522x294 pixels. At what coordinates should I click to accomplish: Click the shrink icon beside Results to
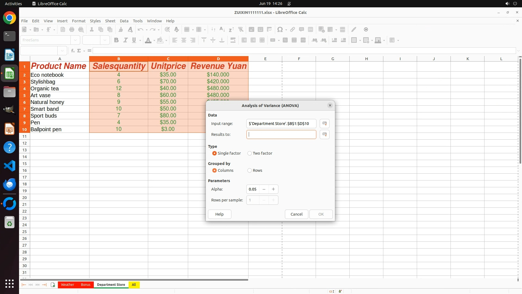coord(324,134)
